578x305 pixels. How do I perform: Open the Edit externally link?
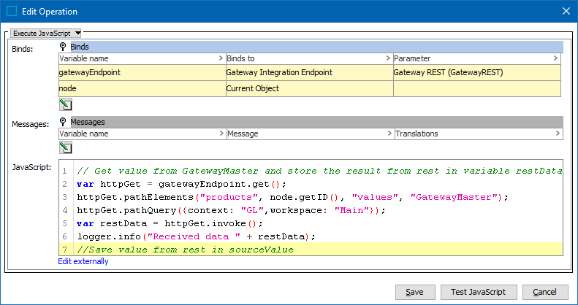tap(83, 261)
